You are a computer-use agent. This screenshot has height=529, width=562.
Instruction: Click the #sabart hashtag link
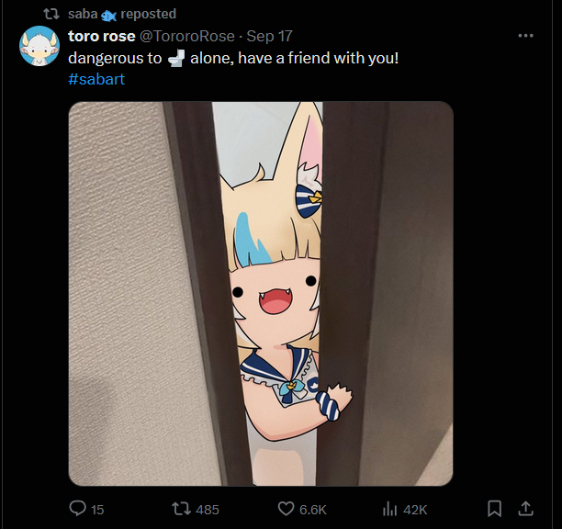point(96,79)
